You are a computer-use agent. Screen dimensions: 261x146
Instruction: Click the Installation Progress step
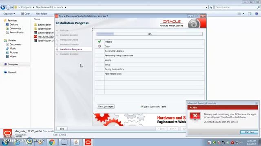coord(71,49)
